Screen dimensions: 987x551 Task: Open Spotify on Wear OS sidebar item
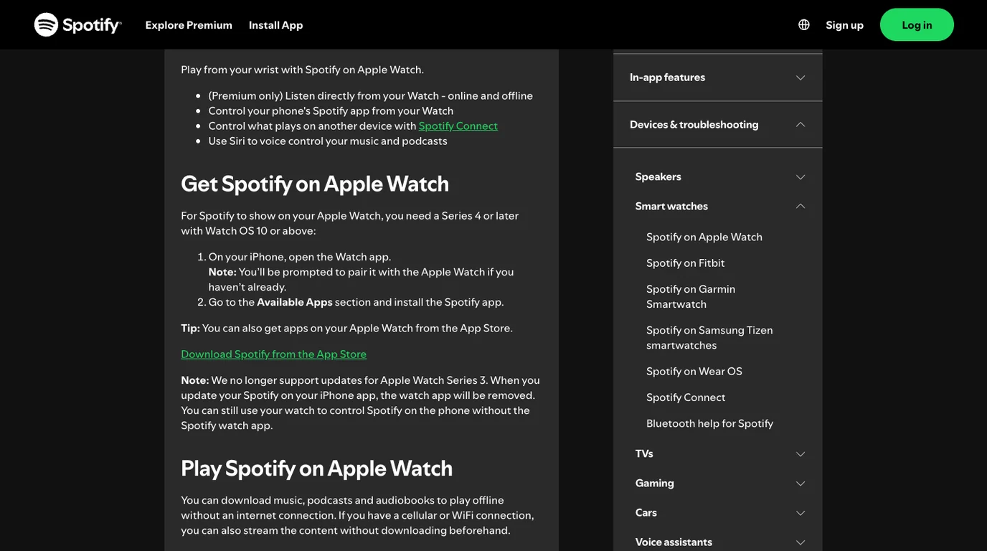694,371
